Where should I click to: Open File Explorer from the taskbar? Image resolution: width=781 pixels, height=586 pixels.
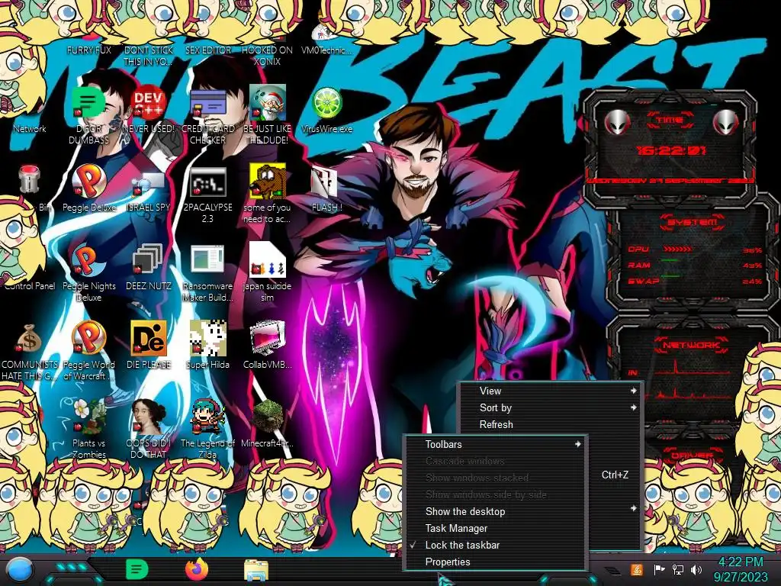pyautogui.click(x=256, y=571)
